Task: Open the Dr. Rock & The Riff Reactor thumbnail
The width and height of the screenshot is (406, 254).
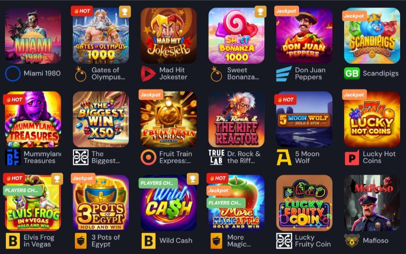Action: coord(236,119)
